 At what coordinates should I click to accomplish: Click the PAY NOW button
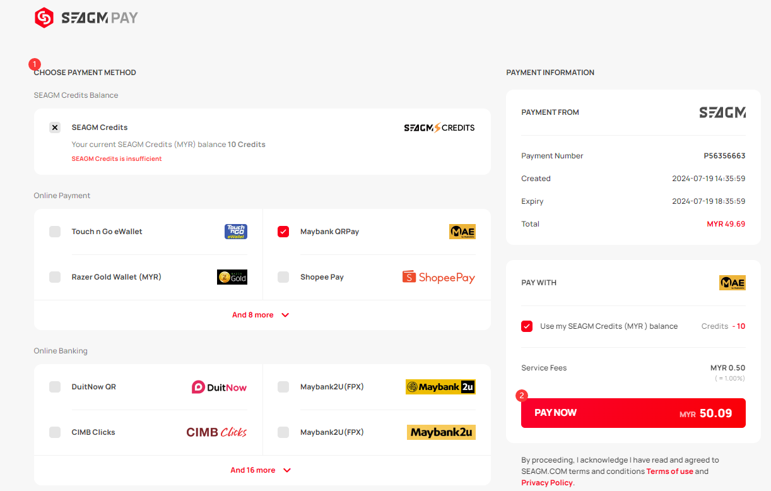(633, 413)
